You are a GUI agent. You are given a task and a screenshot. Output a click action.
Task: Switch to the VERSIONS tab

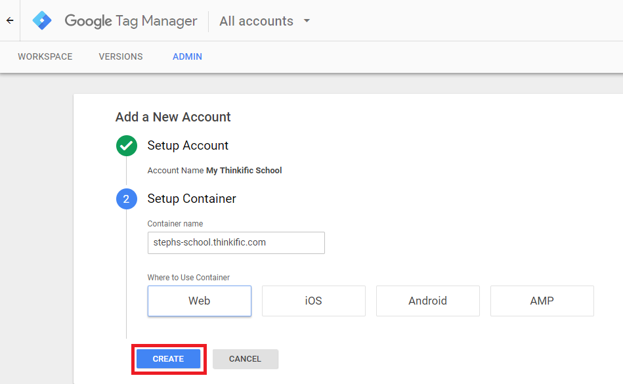120,56
